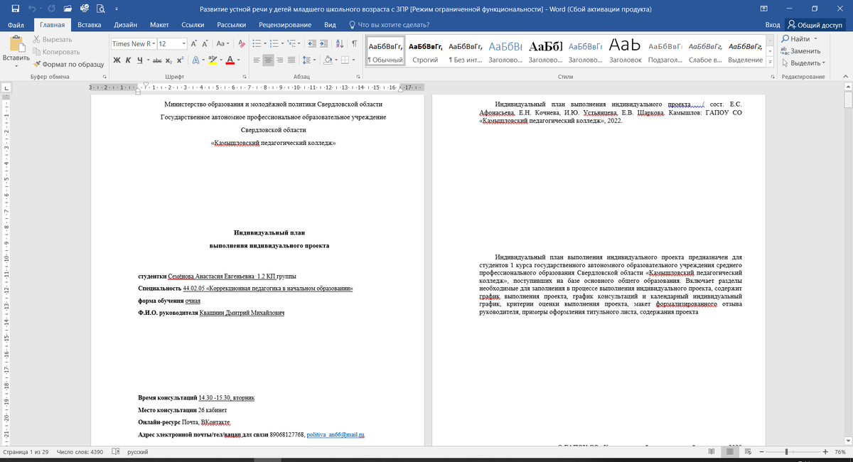Create a bulleted list
This screenshot has width=853, height=462.
[258, 43]
